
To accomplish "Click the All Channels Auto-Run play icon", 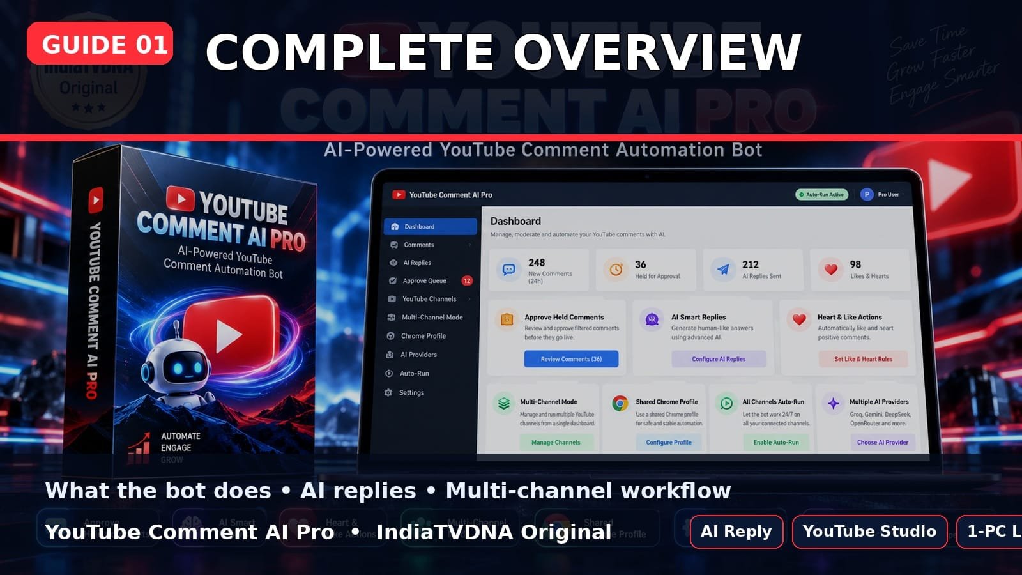I will tap(726, 404).
